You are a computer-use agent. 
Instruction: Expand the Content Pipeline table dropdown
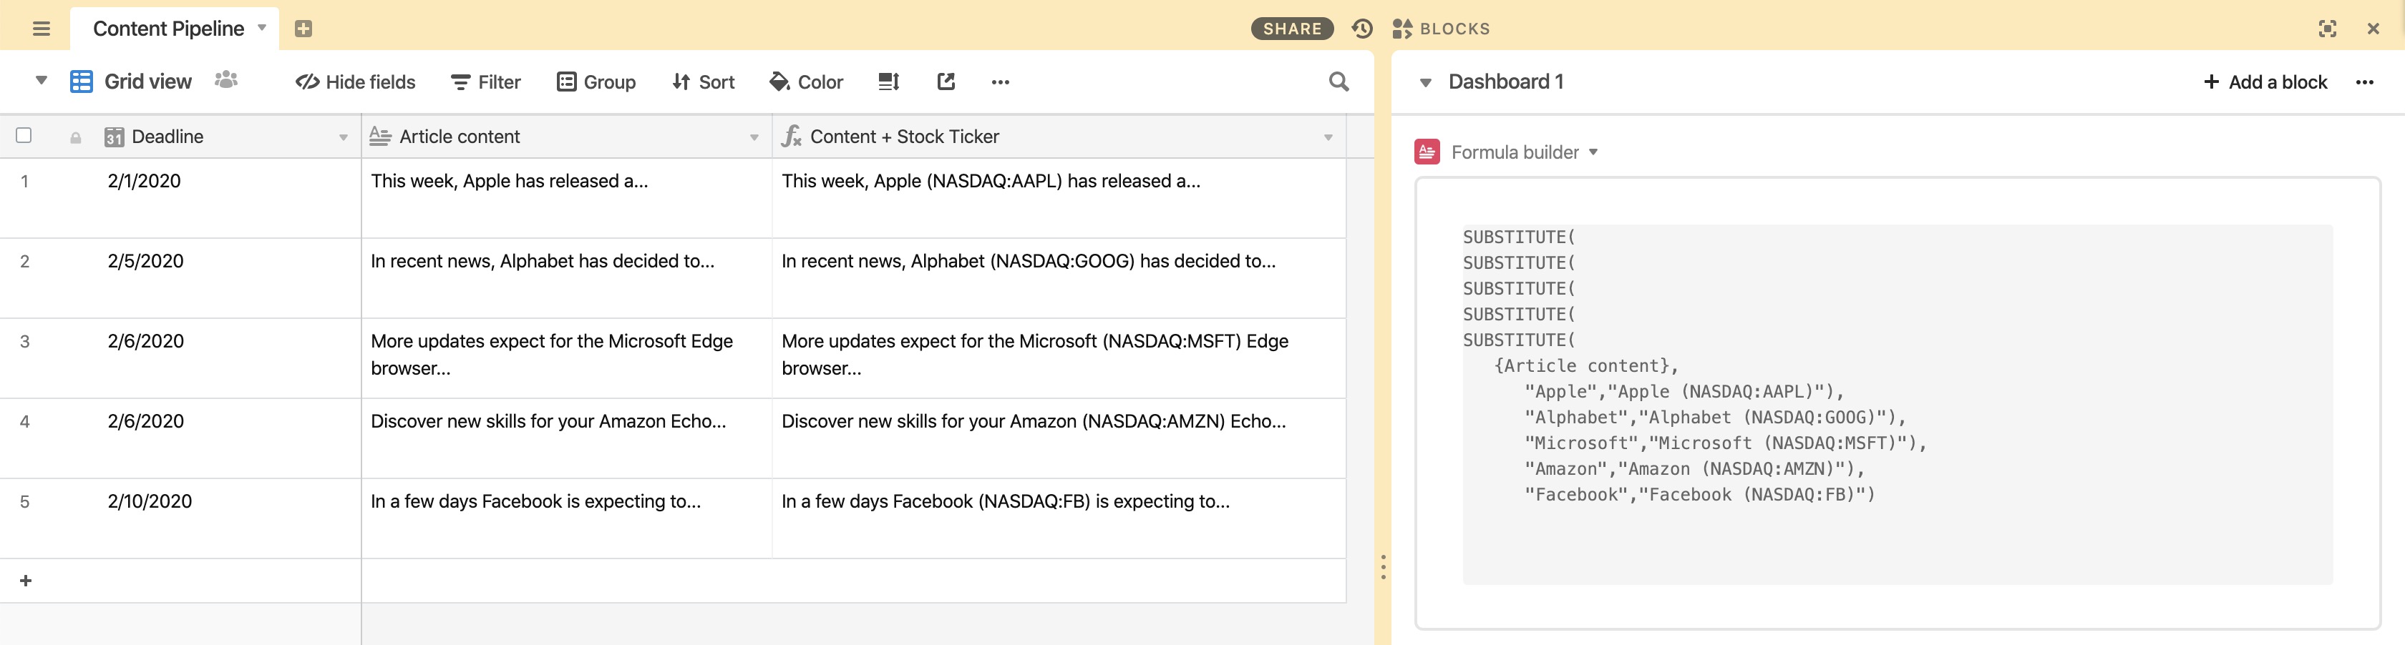(x=263, y=28)
